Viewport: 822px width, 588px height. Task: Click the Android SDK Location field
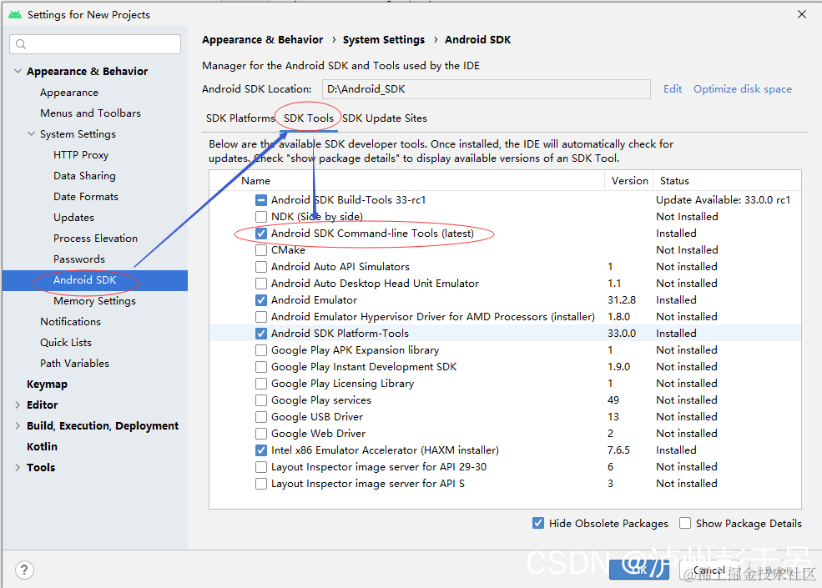486,89
